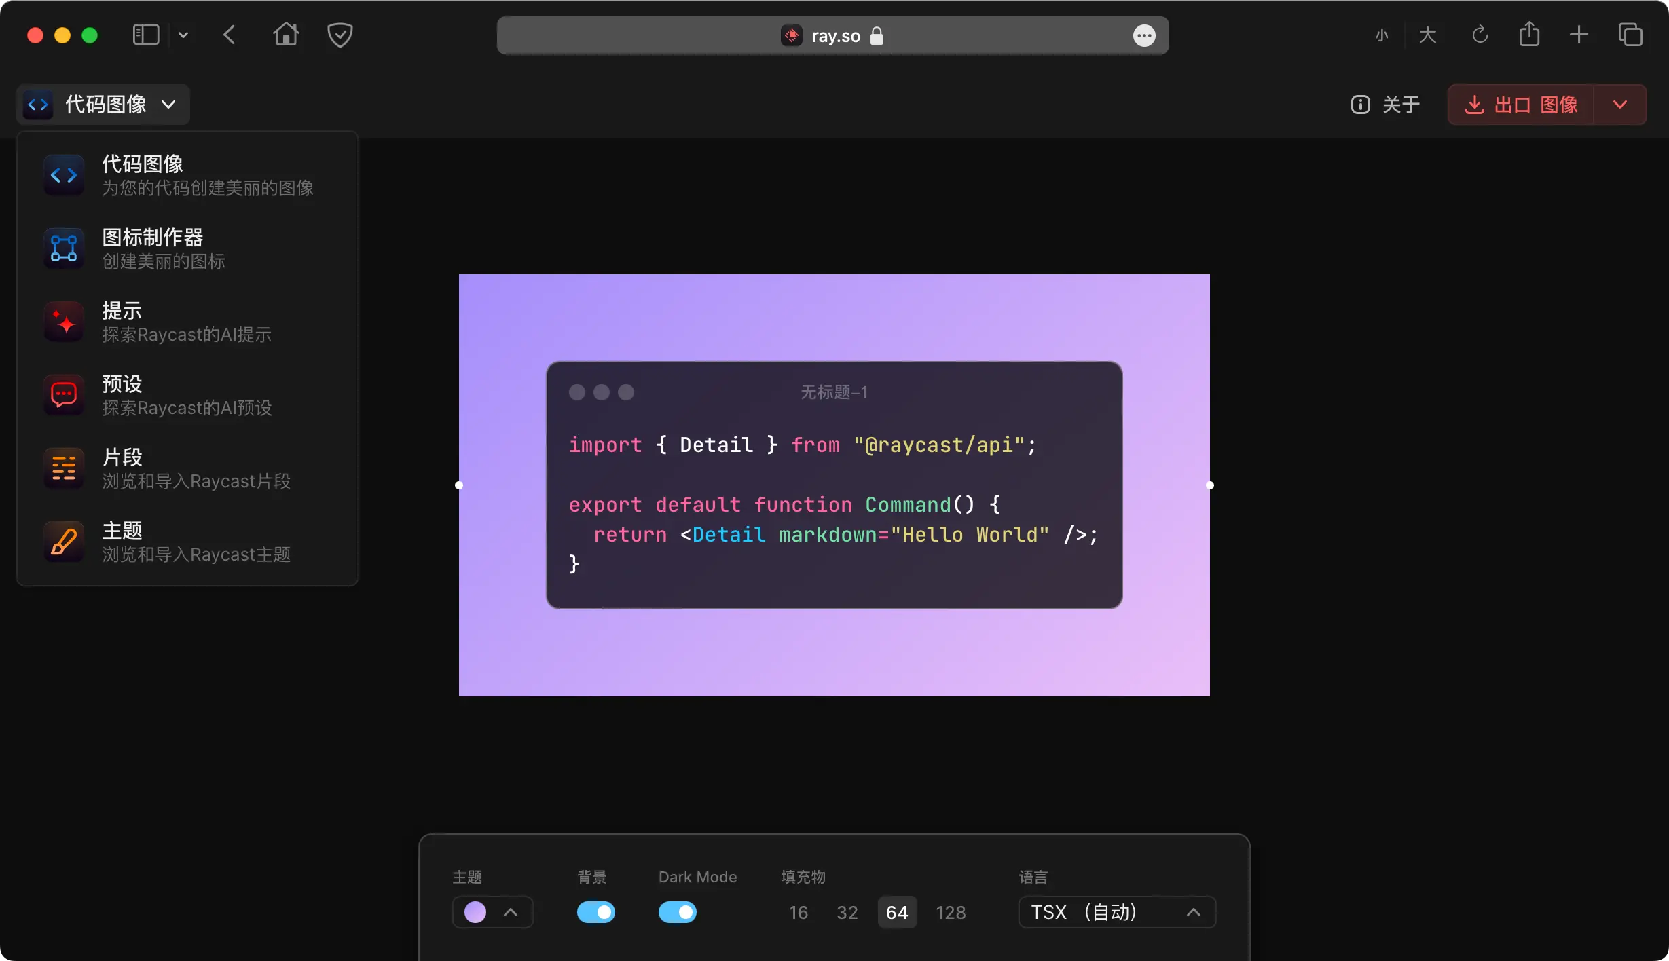Set padding to 32

[x=847, y=912]
